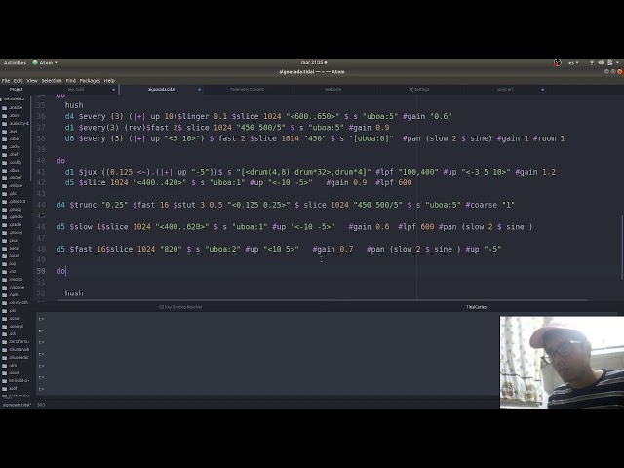624x468 pixels.
Task: Click the file name in the status bar
Action: [x=18, y=405]
